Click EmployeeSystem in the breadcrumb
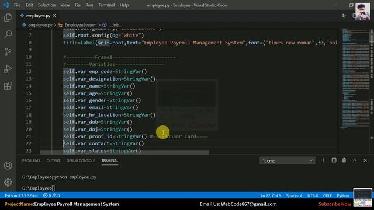This screenshot has height=210, width=374. [x=81, y=25]
